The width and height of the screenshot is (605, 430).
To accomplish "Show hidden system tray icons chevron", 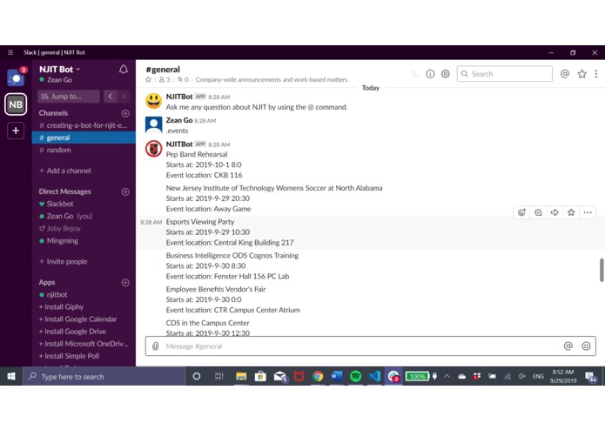I will pos(447,376).
